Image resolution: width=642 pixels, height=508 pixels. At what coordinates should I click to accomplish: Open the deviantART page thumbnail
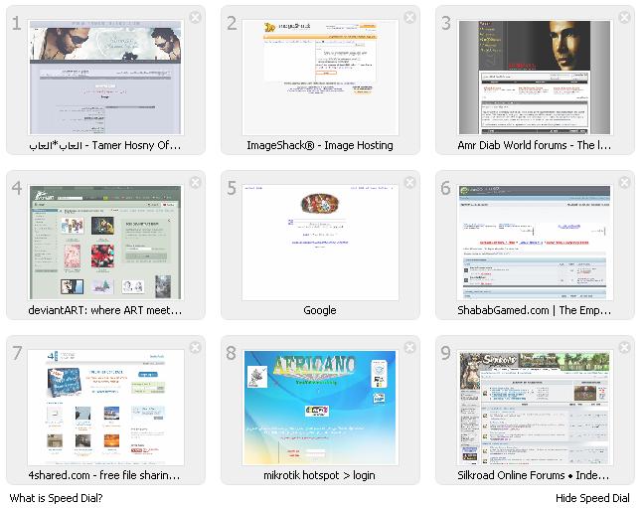click(106, 243)
